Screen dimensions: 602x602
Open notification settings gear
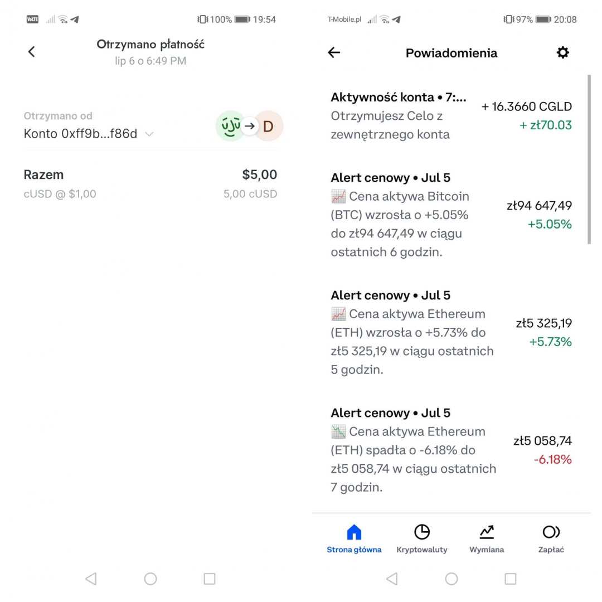(563, 52)
